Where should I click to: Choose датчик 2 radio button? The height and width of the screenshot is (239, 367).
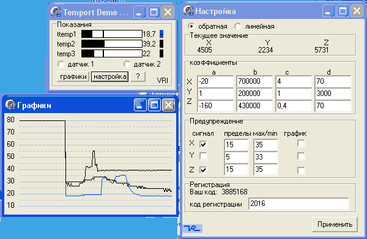127,64
